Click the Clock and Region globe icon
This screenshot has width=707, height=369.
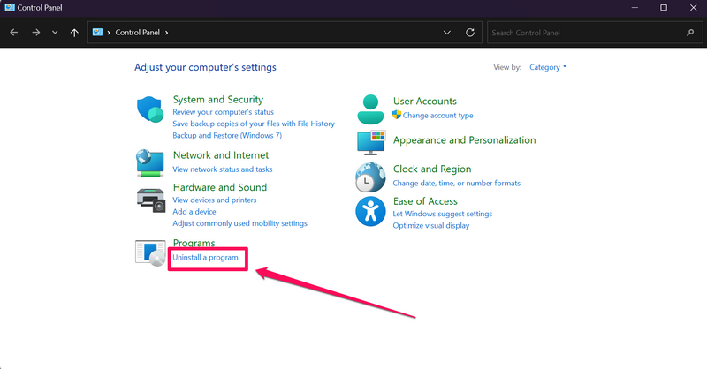370,177
